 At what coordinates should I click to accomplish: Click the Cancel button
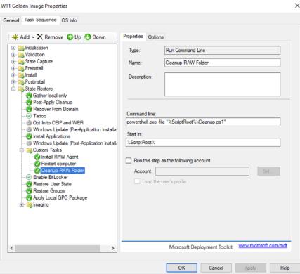[216, 268]
